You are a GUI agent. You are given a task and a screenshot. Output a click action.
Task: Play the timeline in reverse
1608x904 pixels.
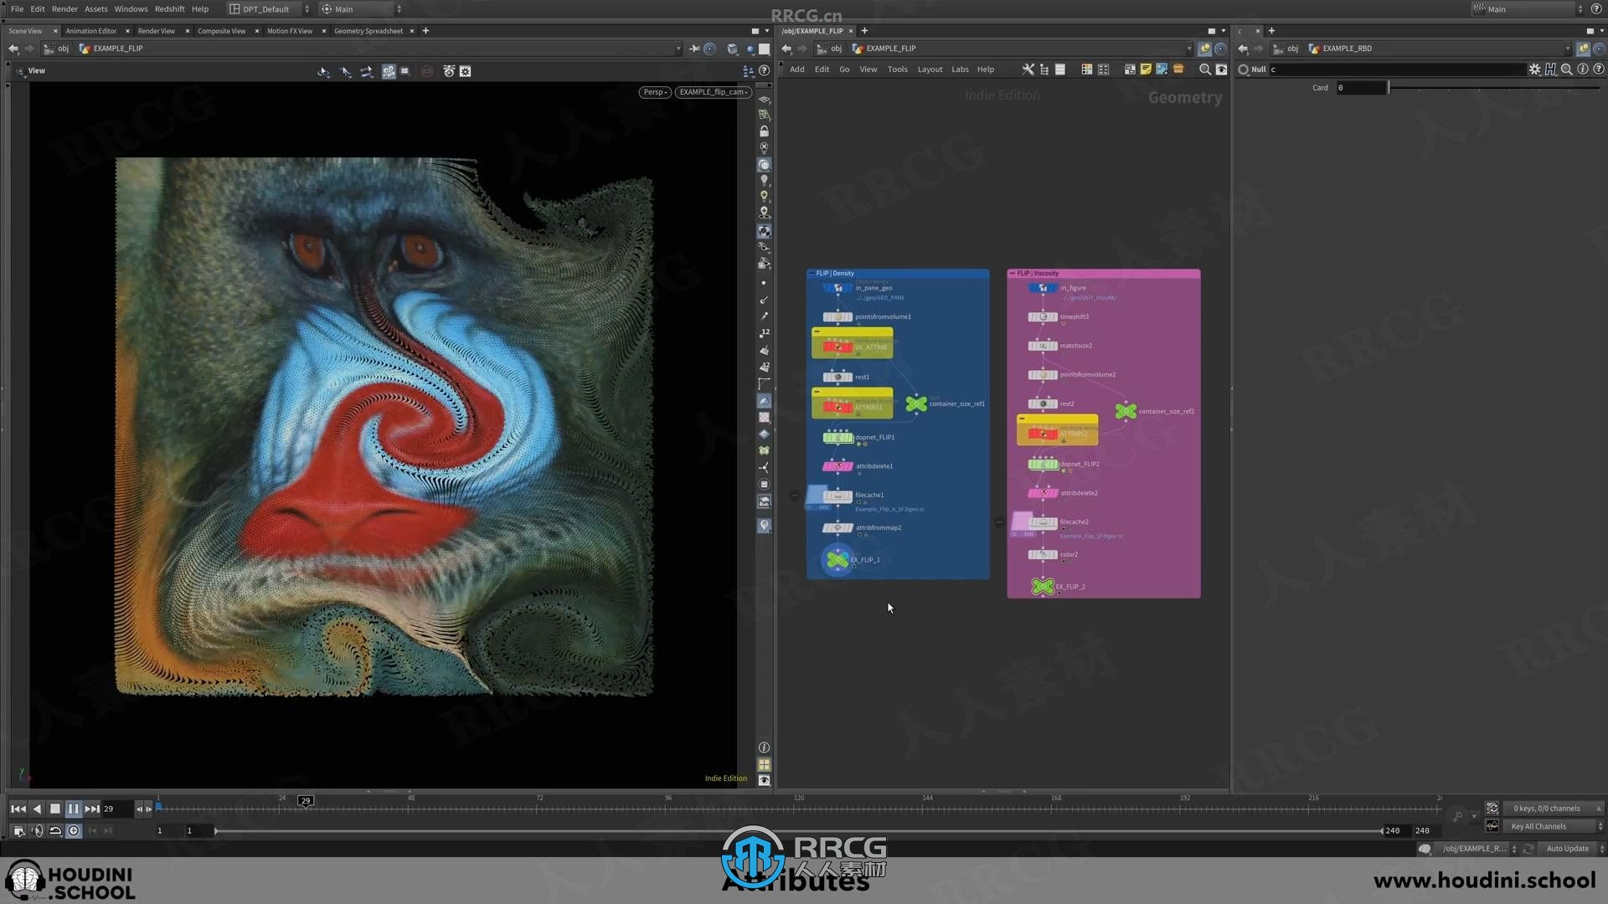pos(37,809)
